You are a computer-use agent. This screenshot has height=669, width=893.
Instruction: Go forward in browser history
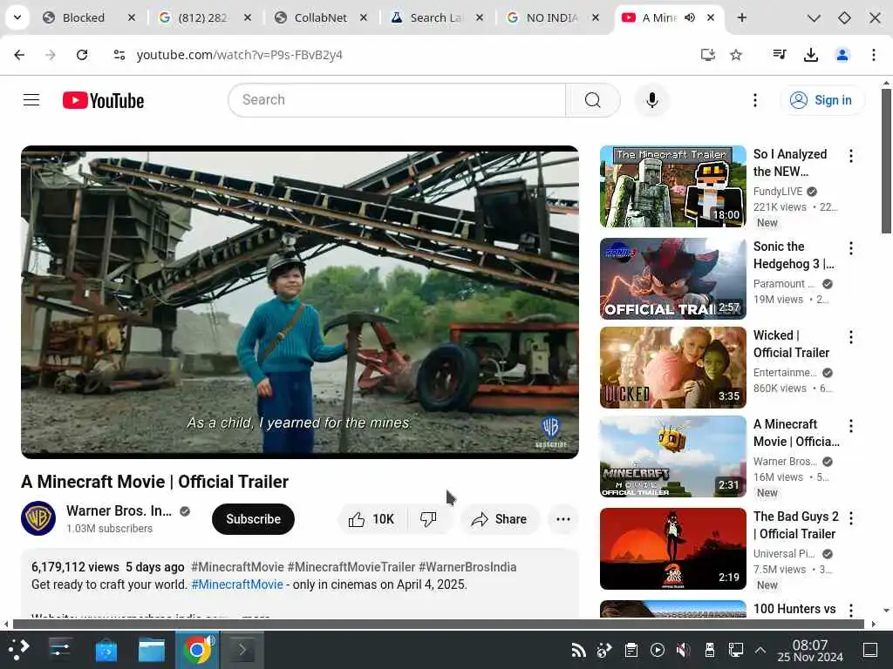tap(51, 55)
